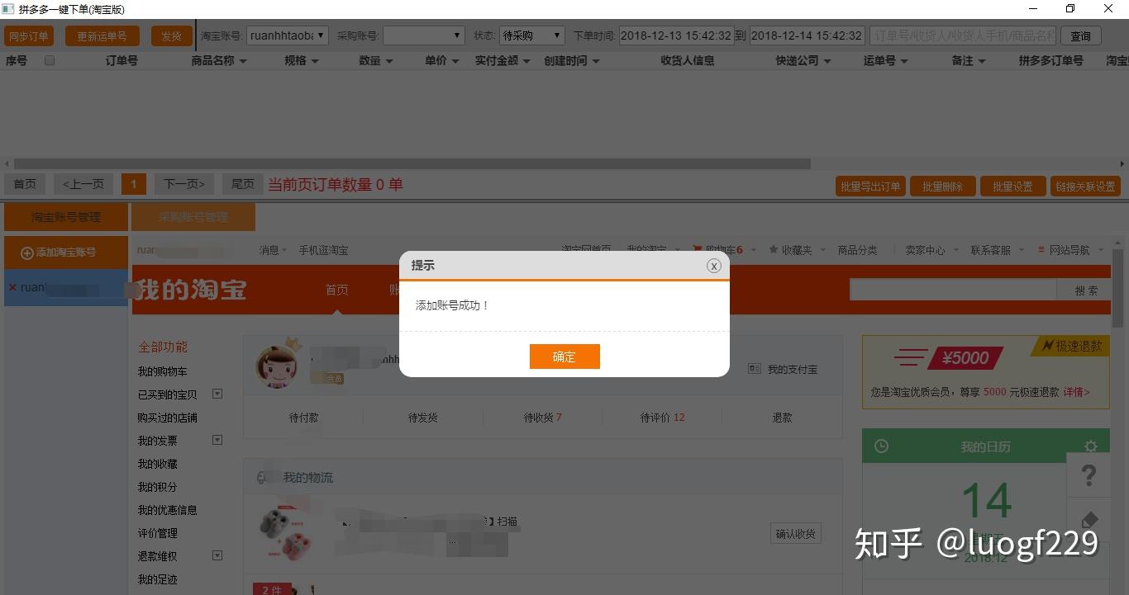Click the 收货人信息 column header

pyautogui.click(x=688, y=60)
